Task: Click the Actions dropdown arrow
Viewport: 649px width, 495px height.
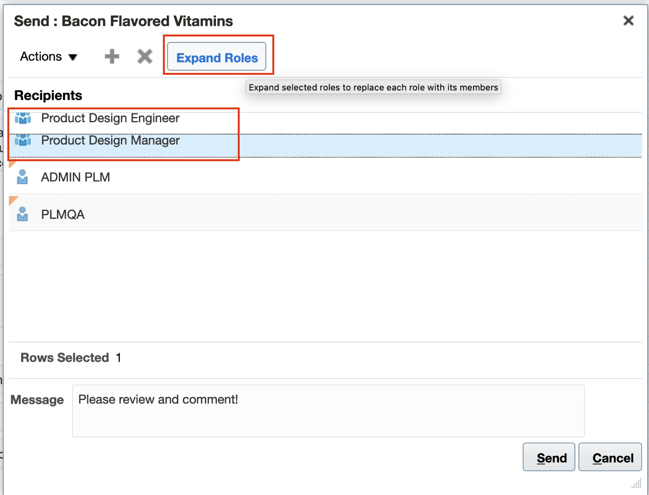Action: (x=73, y=58)
